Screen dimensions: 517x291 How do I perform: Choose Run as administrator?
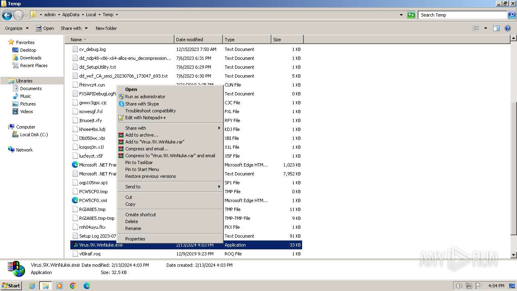[x=170, y=97]
